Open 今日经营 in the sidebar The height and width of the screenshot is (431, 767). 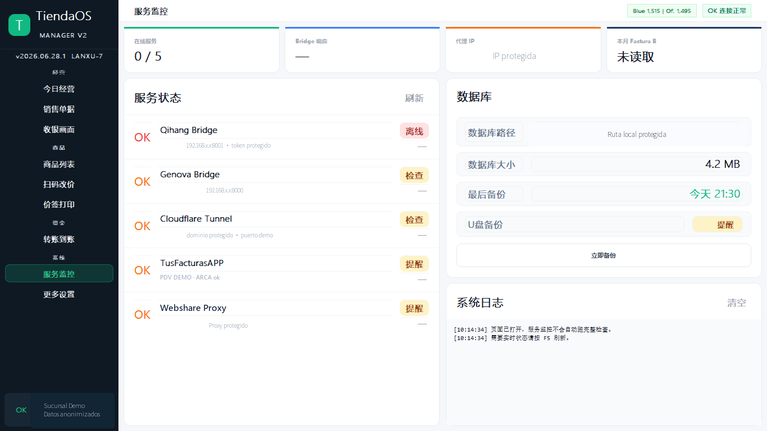coord(59,89)
